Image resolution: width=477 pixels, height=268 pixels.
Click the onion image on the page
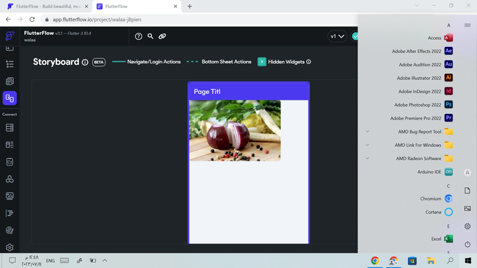[235, 130]
